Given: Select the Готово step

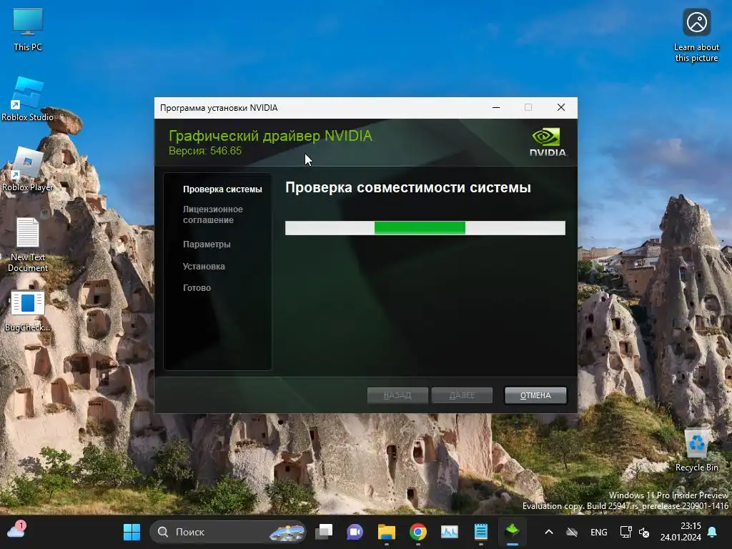Looking at the screenshot, I should [197, 288].
